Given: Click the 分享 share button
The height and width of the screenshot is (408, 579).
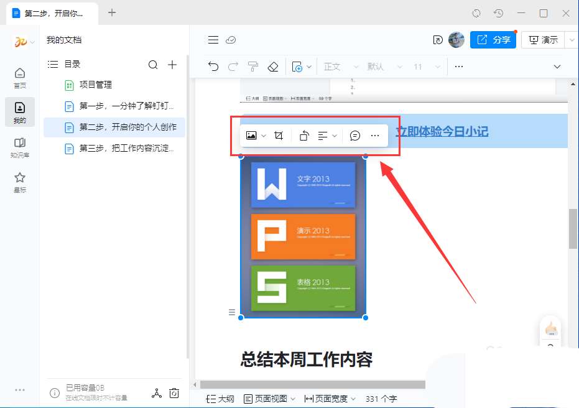Looking at the screenshot, I should [x=493, y=40].
